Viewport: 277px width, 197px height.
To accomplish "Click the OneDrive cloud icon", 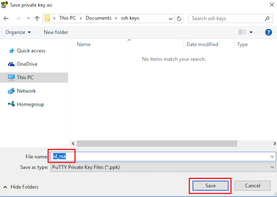I will [12, 64].
